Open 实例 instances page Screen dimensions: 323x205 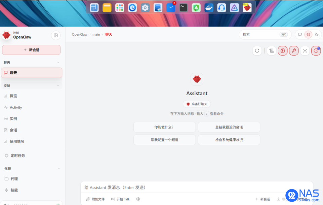[x=32, y=119]
